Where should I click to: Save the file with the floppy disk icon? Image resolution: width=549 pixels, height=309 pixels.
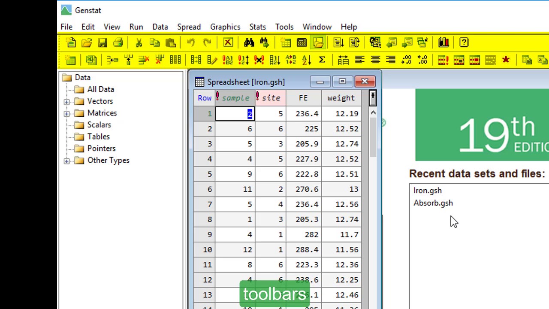(102, 42)
